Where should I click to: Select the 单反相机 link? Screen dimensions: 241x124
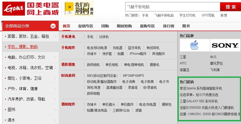pyautogui.click(x=112, y=65)
